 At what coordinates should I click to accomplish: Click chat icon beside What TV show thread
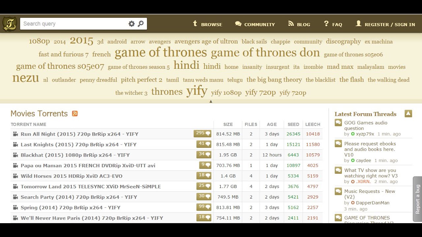[x=338, y=171]
